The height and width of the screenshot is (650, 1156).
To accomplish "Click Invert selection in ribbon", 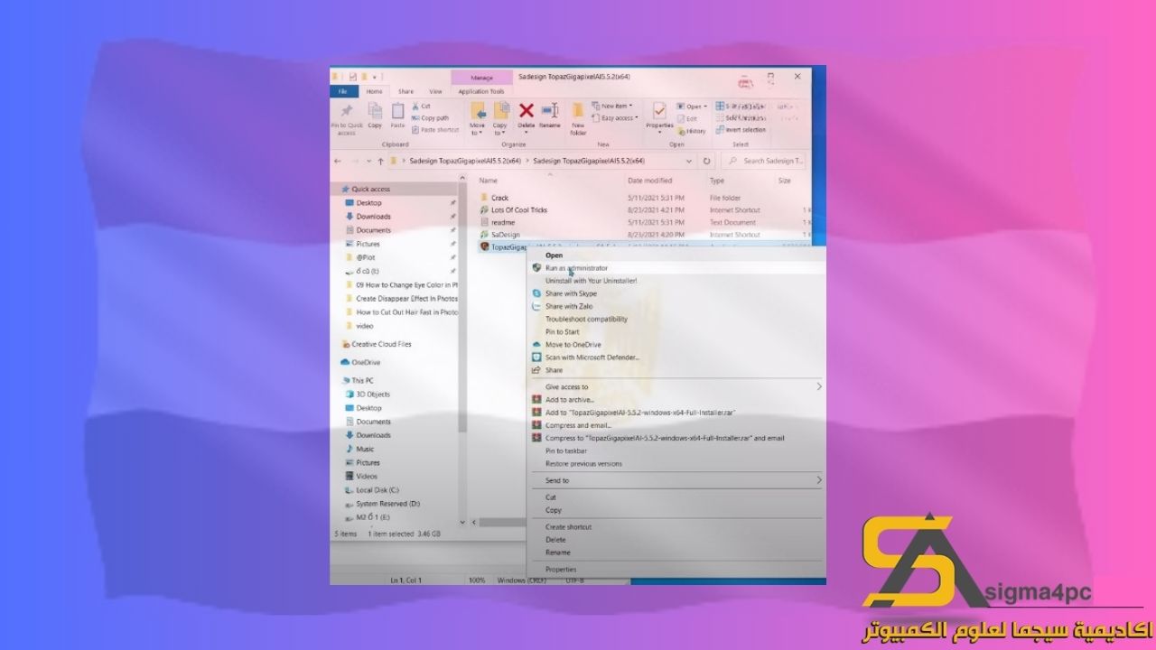I will coord(741,130).
